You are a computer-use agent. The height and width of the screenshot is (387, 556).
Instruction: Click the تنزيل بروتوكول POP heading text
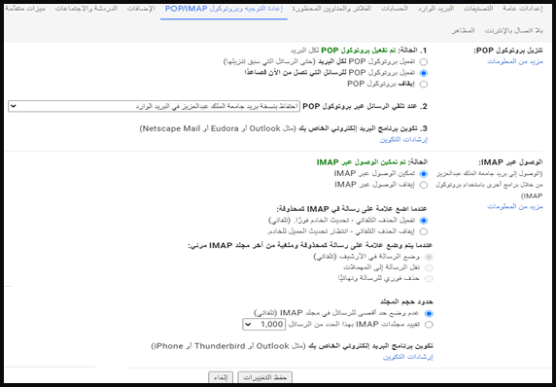[508, 51]
